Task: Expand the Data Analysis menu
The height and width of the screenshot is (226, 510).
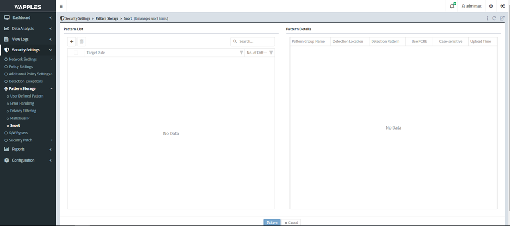Action: 28,28
